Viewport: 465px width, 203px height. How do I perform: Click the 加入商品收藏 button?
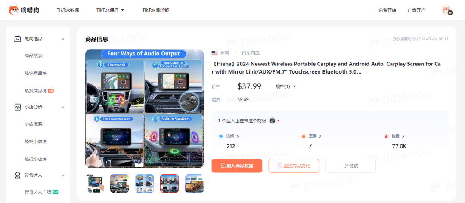(237, 166)
